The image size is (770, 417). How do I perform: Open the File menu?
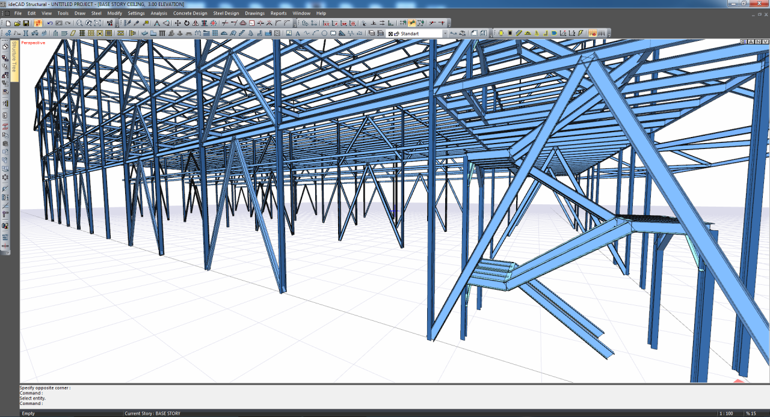coord(18,13)
